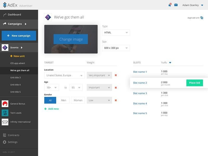Open Unit title 3
Screen dimensions: 208x156
click(x=15, y=77)
